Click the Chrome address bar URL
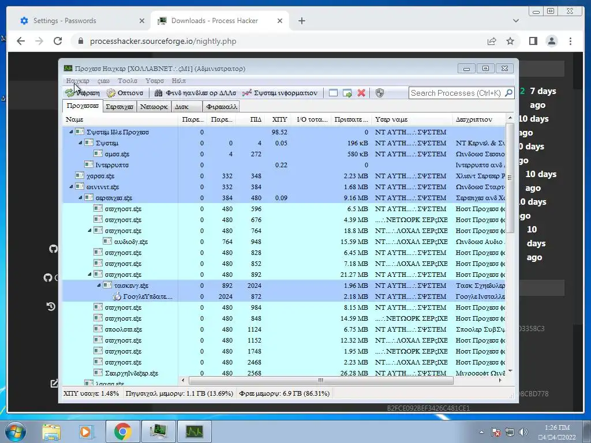The width and height of the screenshot is (591, 443). (163, 41)
